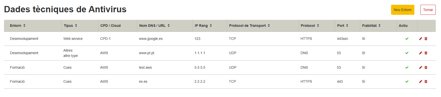Toggle active checkmark for www.google.es row

pyautogui.click(x=407, y=39)
